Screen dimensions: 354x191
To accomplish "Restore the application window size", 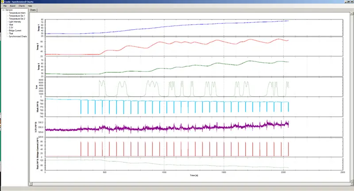I will point(349,2).
